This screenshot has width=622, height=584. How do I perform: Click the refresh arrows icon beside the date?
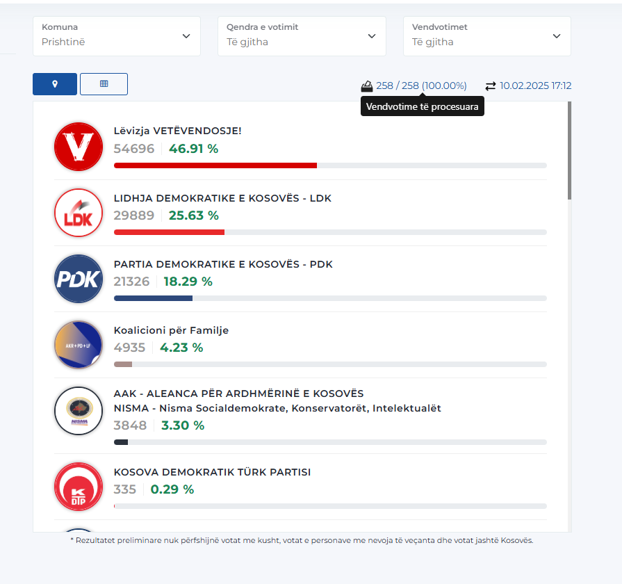tap(491, 86)
